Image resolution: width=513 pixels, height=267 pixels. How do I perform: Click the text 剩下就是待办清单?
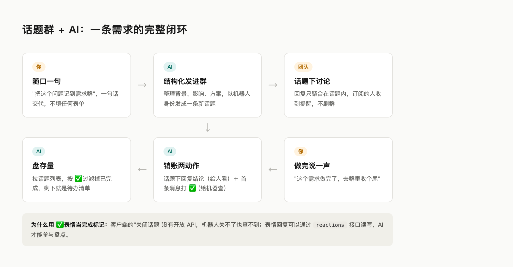point(67,188)
